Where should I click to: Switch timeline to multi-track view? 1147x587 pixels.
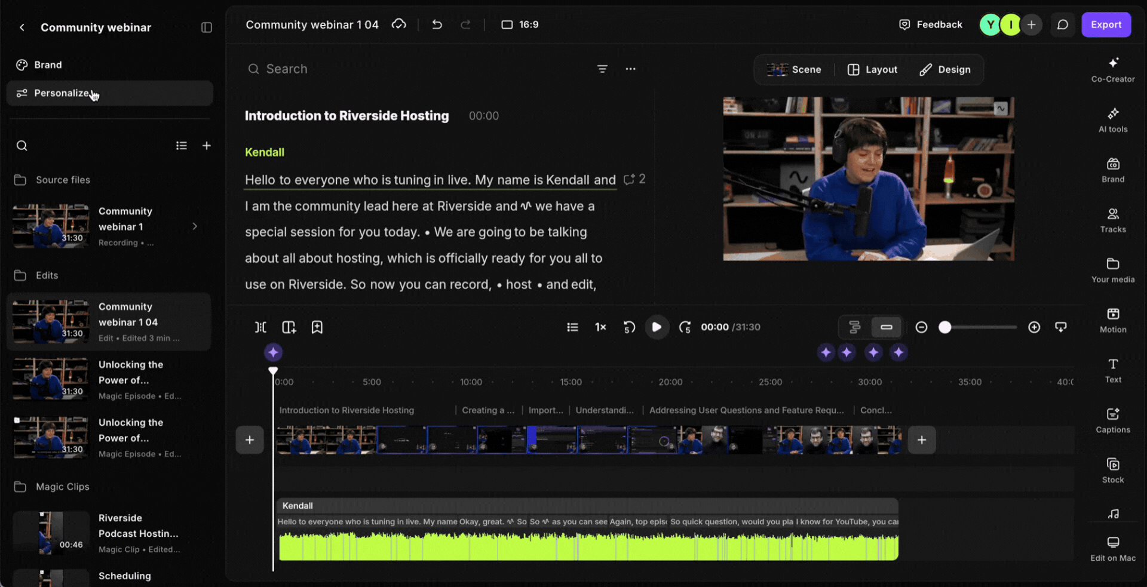pos(855,327)
